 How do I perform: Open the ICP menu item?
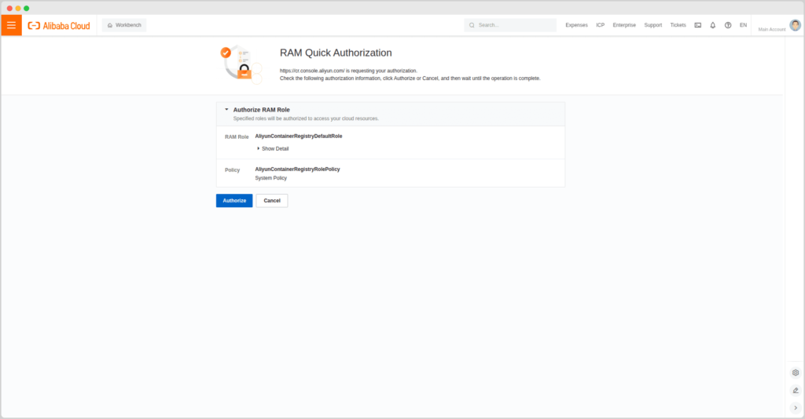(600, 25)
